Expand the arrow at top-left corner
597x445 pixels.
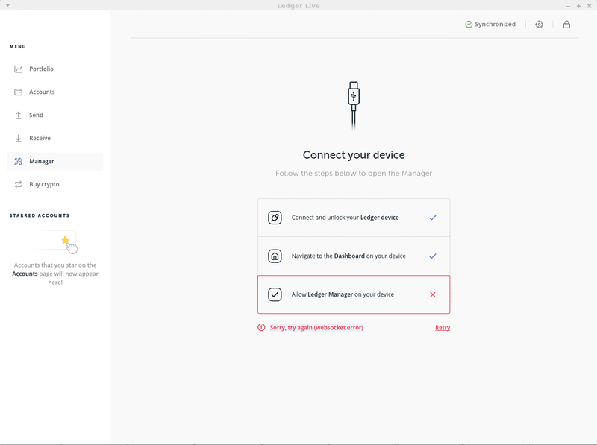[x=9, y=5]
